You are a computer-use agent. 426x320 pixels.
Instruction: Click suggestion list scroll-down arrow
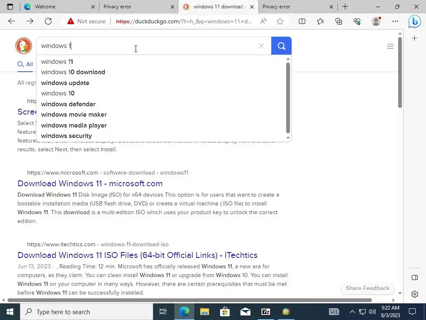tap(288, 137)
